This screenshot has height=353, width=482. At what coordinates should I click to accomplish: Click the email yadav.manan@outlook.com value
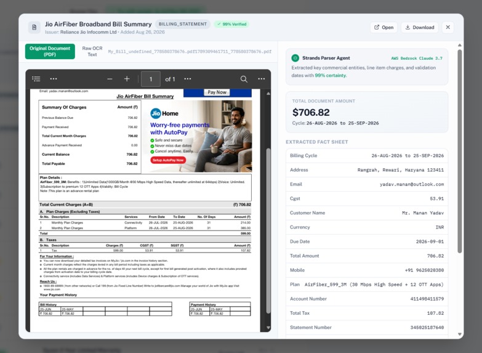(412, 184)
